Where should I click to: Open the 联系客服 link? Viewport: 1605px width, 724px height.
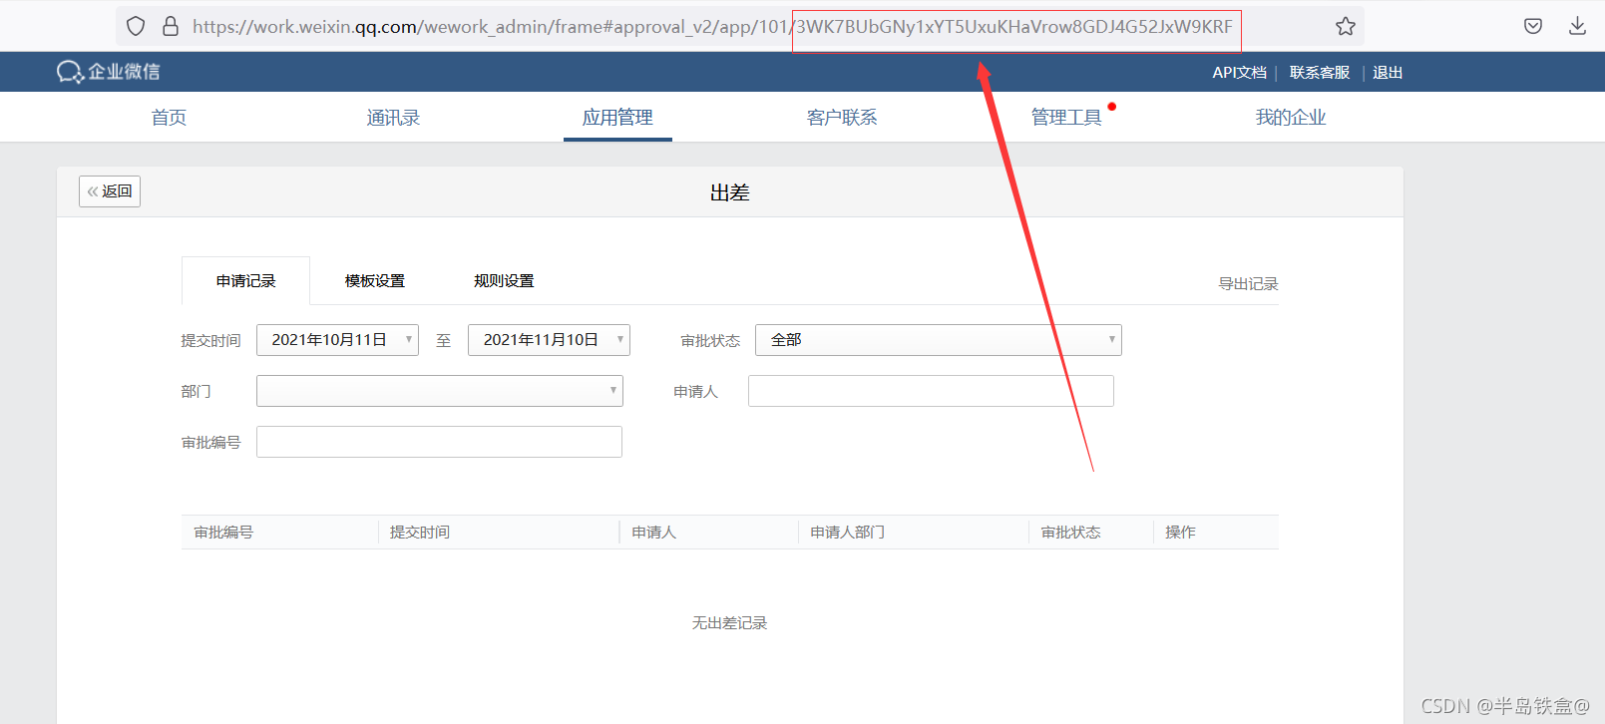(x=1319, y=73)
